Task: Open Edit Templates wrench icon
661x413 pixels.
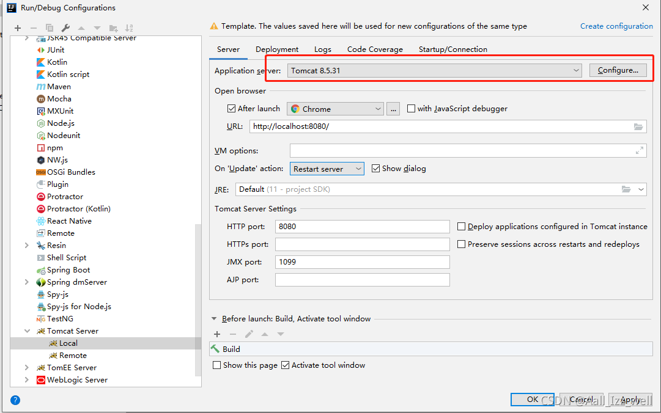Action: [x=65, y=28]
